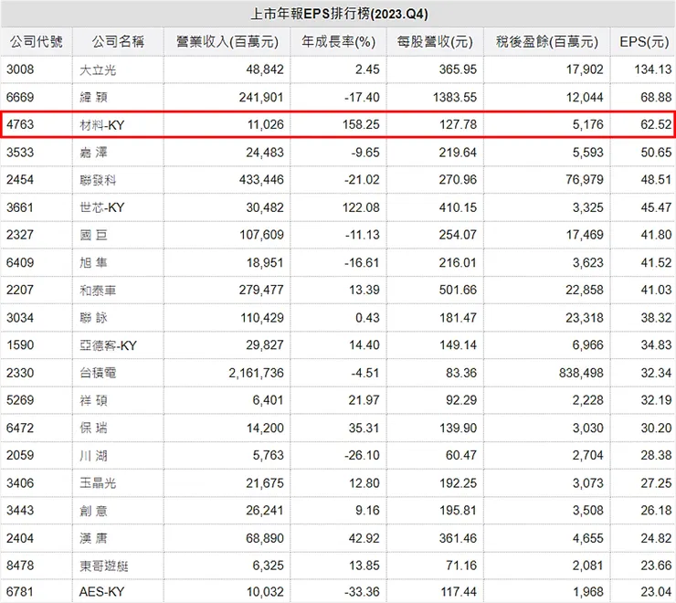Viewport: 676px width, 603px height.
Task: Select growth rate 158.25
Action: point(361,124)
